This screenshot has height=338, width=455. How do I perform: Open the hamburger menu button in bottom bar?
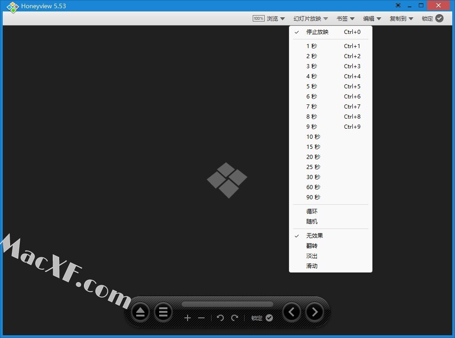(x=163, y=312)
